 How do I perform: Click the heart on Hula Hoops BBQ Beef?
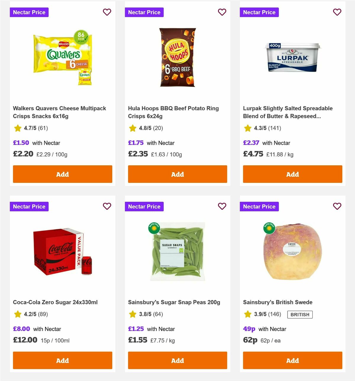(x=222, y=12)
